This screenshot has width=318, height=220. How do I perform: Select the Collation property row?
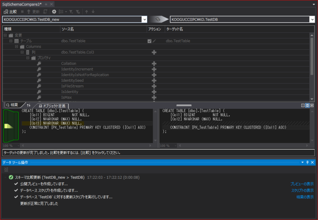(x=156, y=64)
